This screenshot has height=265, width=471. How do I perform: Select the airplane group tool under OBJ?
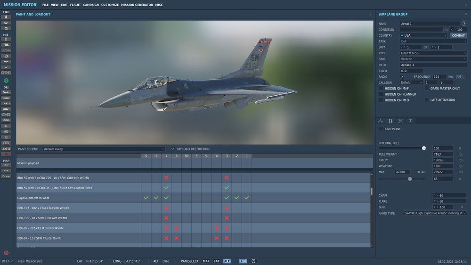pyautogui.click(x=6, y=92)
